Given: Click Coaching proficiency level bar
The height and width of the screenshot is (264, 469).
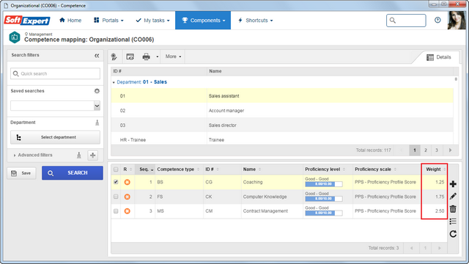Looking at the screenshot, I should coord(324,184).
